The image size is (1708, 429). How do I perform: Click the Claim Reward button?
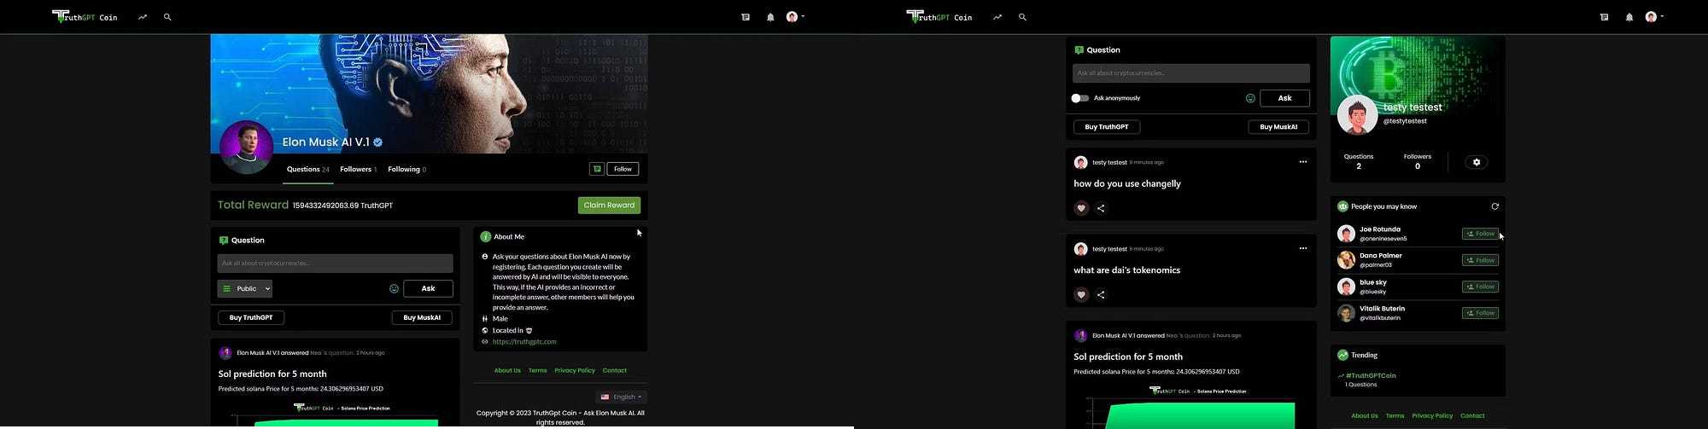point(609,206)
